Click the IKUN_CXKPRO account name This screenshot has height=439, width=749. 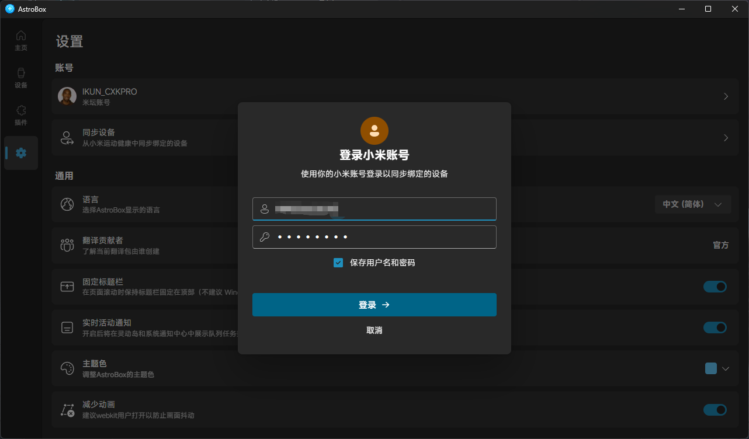[110, 92]
